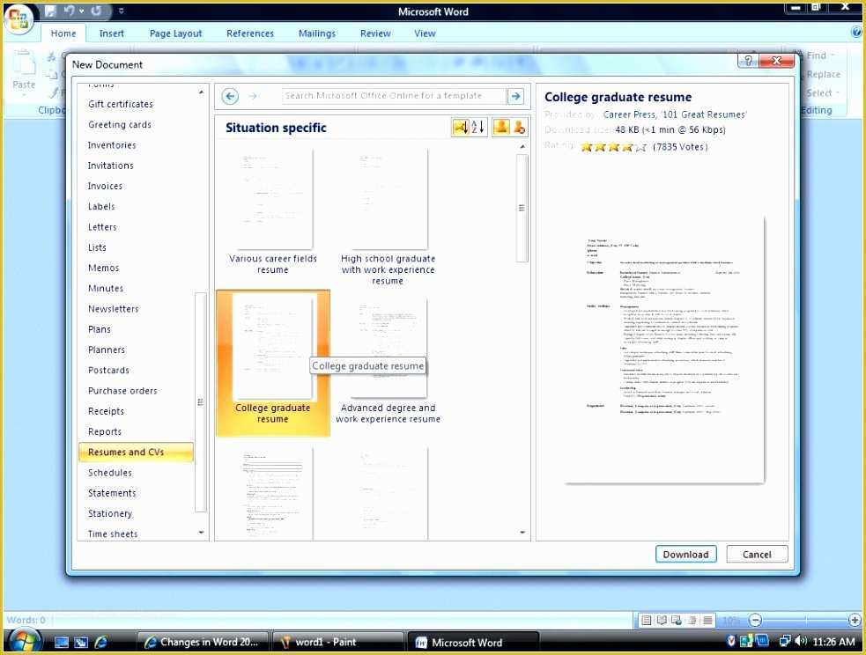Save using the quick access floppy icon
Screen dimensions: 866x655
click(x=50, y=11)
